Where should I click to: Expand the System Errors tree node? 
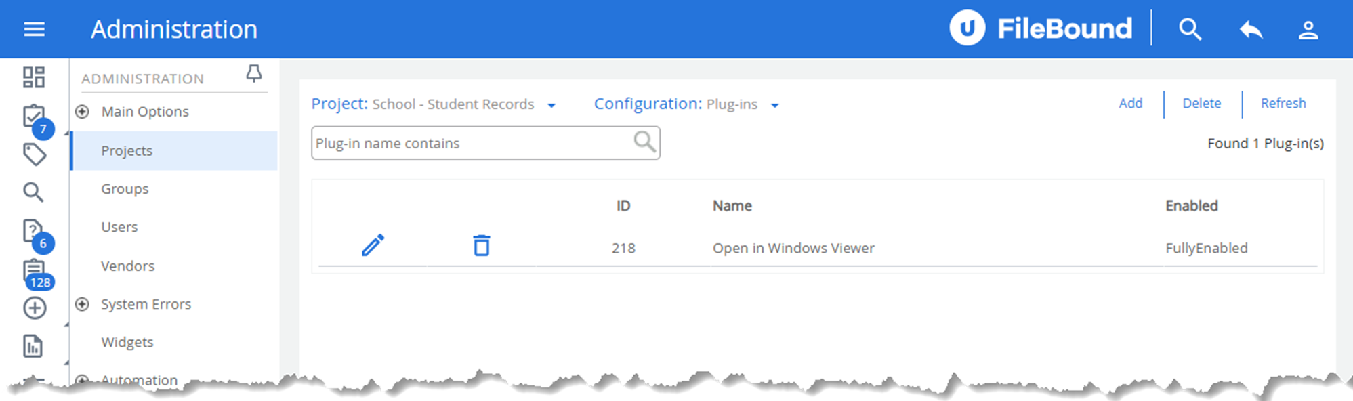point(82,304)
